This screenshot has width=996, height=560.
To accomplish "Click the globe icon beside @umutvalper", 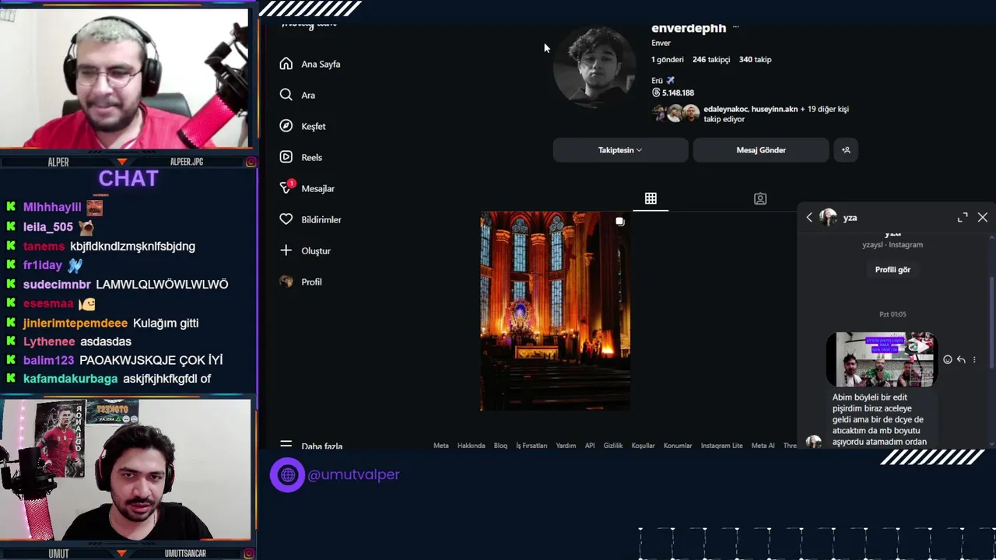I will click(288, 474).
